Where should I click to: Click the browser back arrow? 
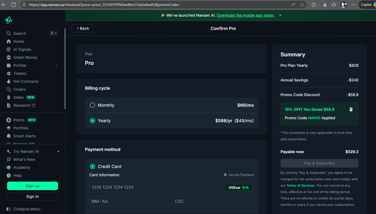[4, 5]
